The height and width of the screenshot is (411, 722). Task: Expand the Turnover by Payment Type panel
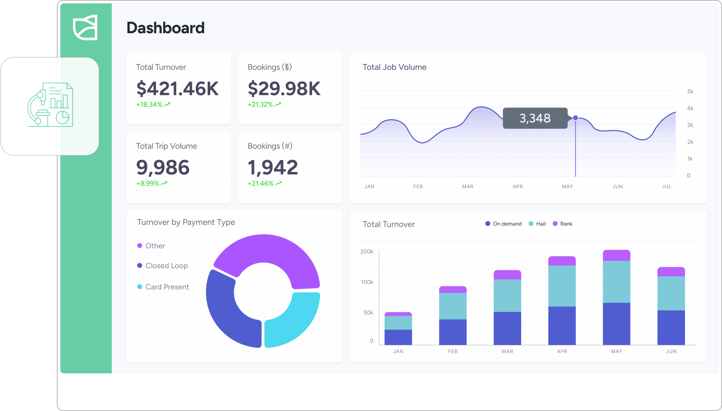tap(234, 286)
